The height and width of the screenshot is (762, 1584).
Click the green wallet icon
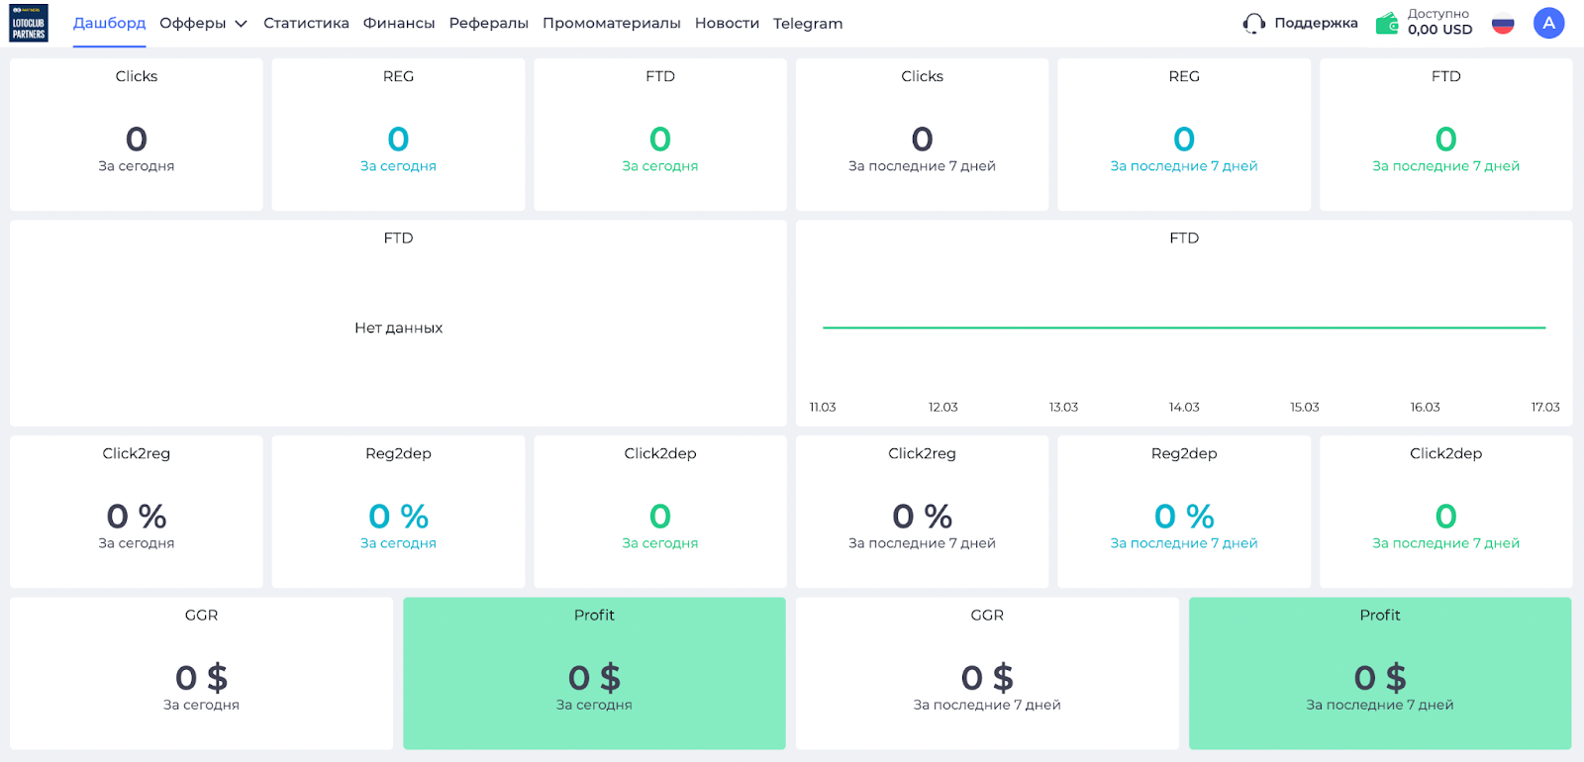click(x=1387, y=24)
